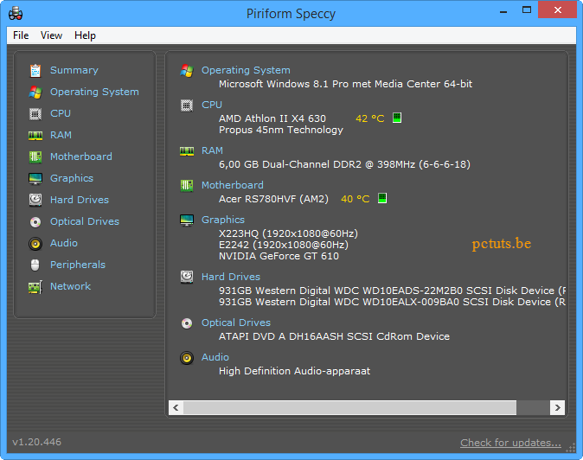The image size is (583, 460).
Task: Click the Hard Drives heading in summary pane
Action: click(x=230, y=277)
